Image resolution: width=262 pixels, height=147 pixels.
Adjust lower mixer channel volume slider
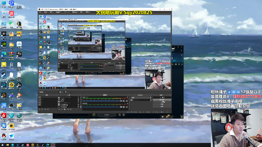pos(102,107)
